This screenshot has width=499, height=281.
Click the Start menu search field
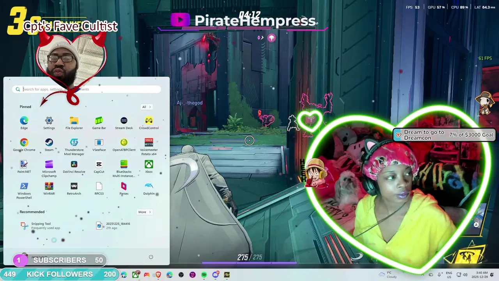(87, 89)
